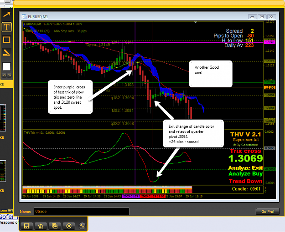Click the green 1.3108 price label
The width and height of the screenshot is (285, 232).
270,82
